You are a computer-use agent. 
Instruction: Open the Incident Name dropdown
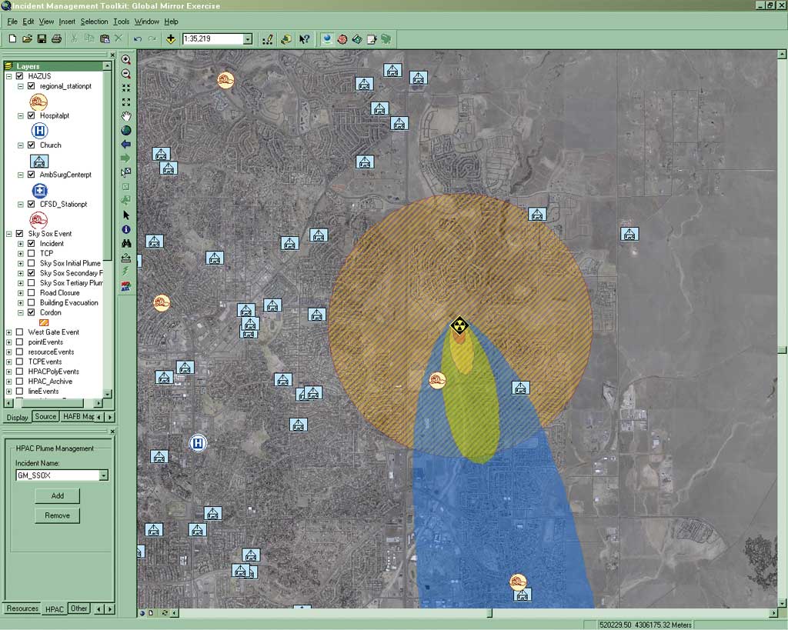(104, 475)
